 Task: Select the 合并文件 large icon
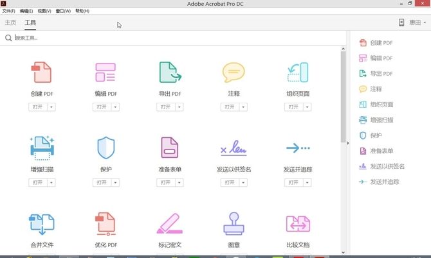pos(42,224)
